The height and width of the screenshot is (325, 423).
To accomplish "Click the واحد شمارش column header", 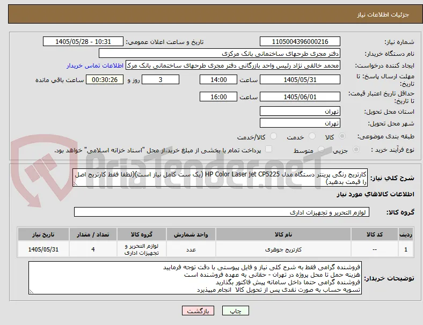I will click(x=191, y=234).
